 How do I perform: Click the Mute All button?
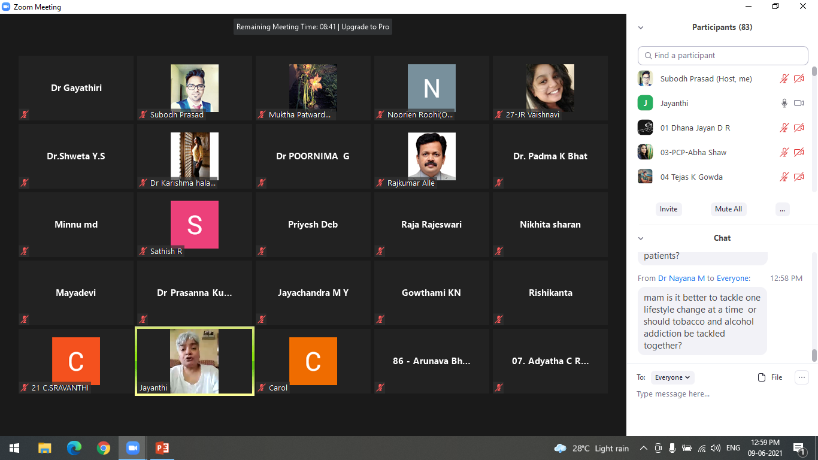point(728,209)
